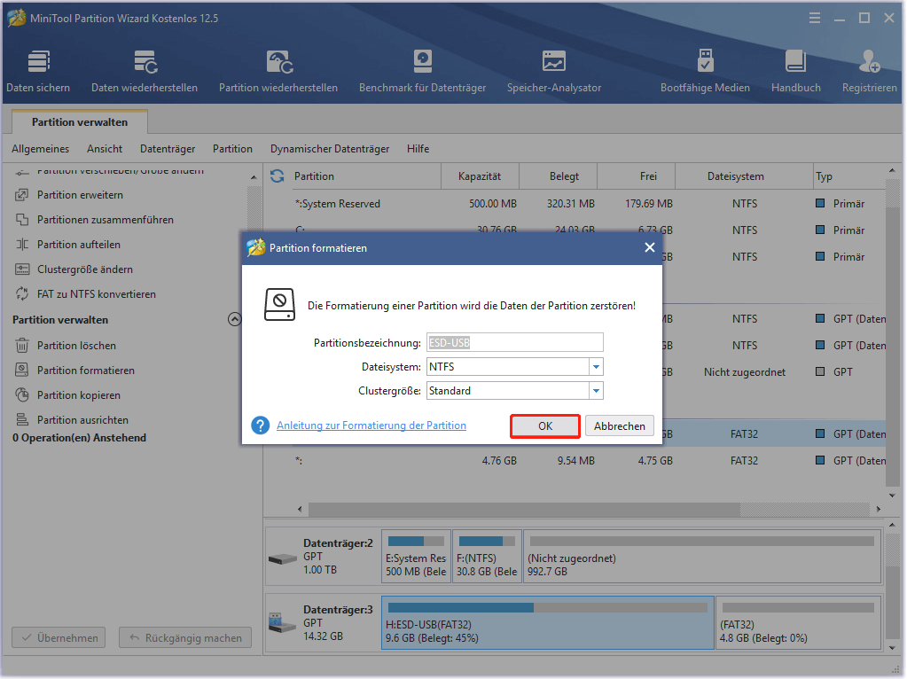Select E:System Res partition block
This screenshot has height=679, width=907.
[x=416, y=557]
